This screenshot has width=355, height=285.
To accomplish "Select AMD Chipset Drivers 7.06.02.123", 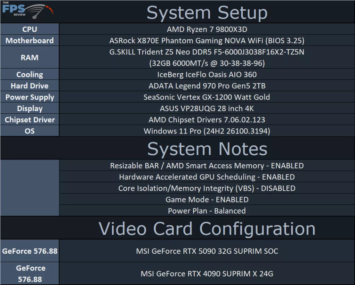I will pos(207,120).
